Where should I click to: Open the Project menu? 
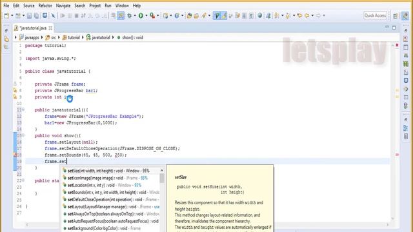click(95, 6)
